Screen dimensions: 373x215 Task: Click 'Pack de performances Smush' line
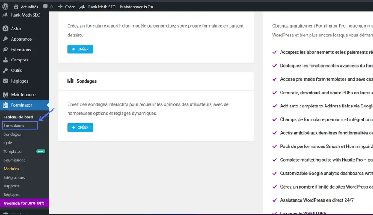tap(326, 146)
